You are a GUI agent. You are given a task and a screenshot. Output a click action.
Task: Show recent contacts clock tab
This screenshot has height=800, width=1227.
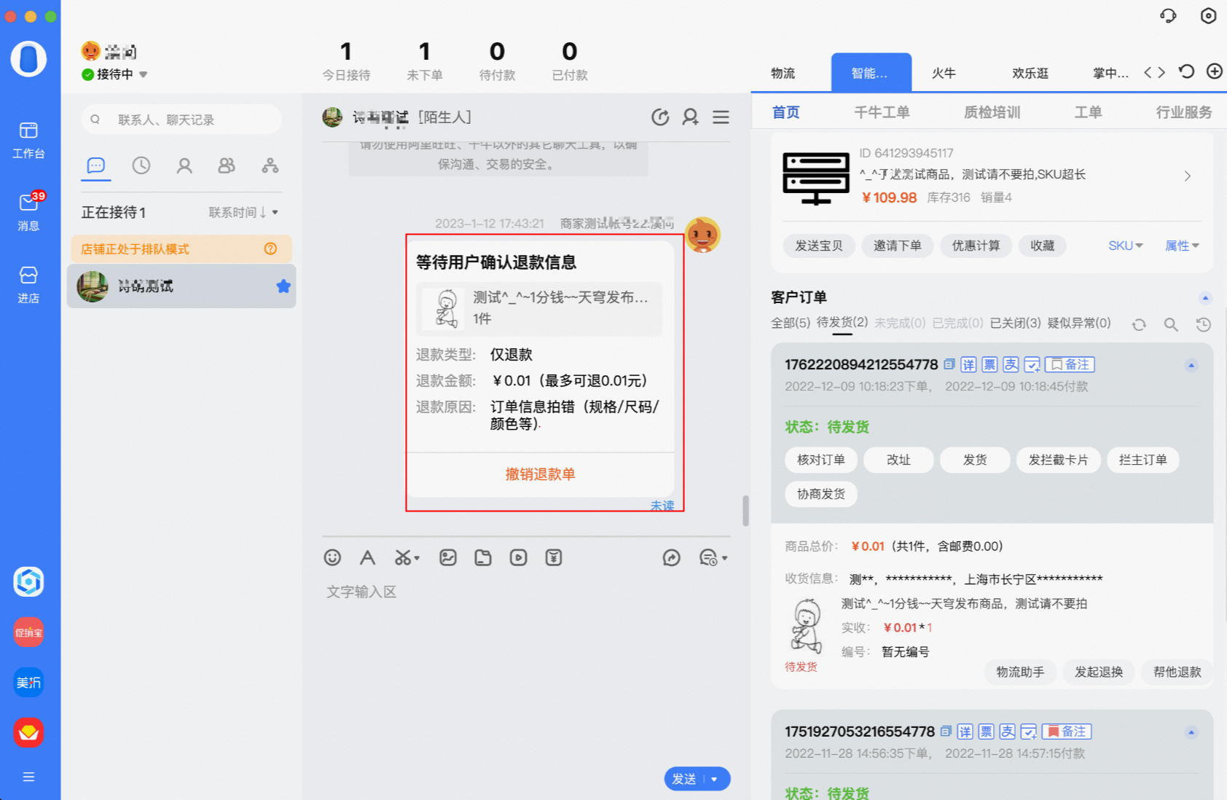[x=141, y=165]
